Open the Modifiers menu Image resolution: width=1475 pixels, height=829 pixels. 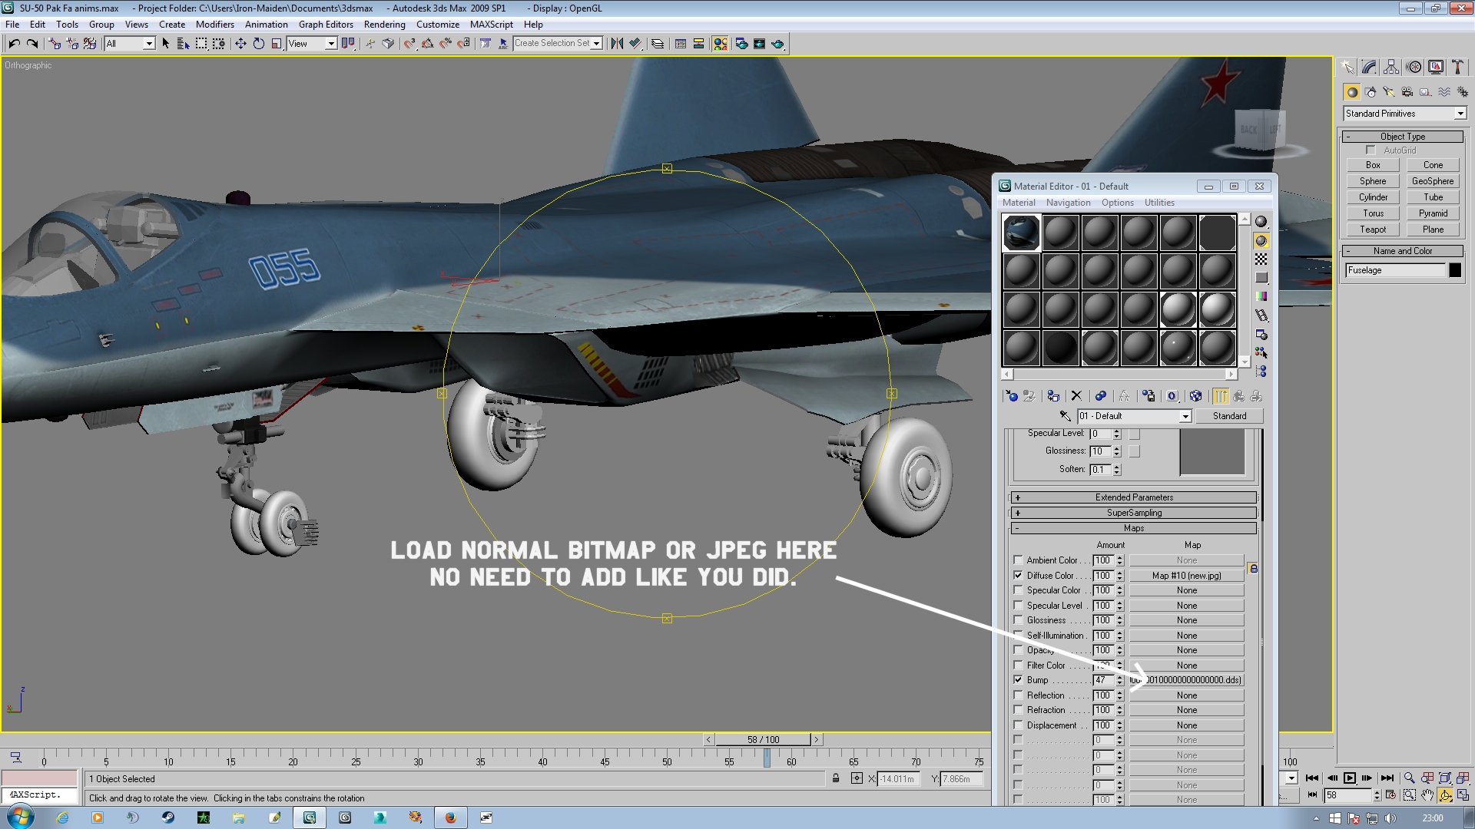tap(214, 25)
